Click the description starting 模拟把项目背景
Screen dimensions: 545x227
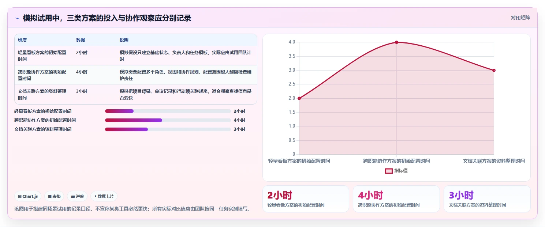(186, 94)
